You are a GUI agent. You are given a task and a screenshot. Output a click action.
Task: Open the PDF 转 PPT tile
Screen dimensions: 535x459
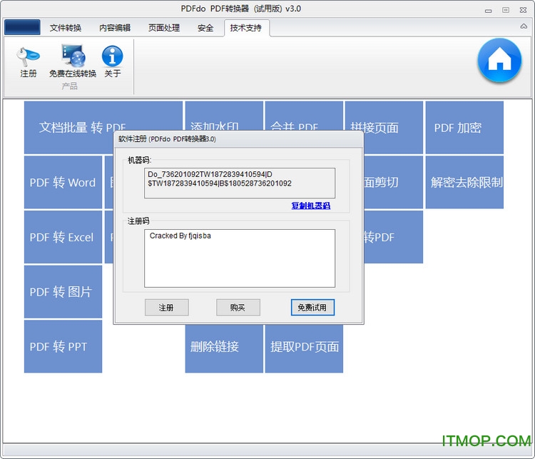(63, 346)
